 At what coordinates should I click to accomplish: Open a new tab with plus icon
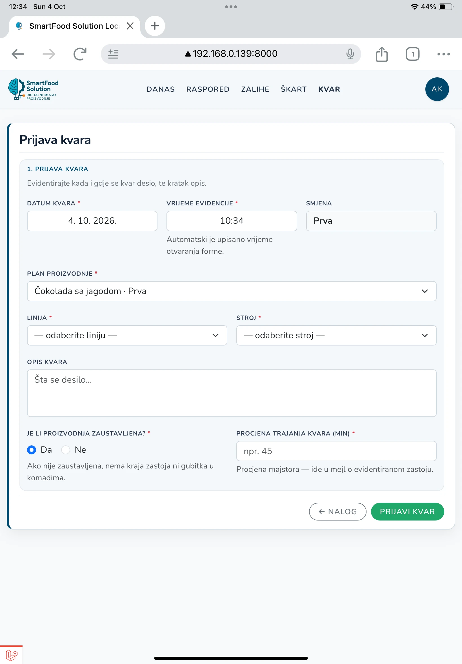tap(155, 26)
